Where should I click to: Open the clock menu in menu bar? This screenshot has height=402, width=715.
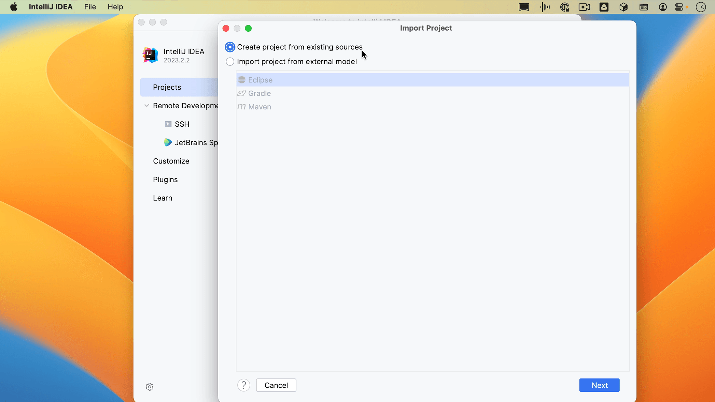tap(701, 7)
